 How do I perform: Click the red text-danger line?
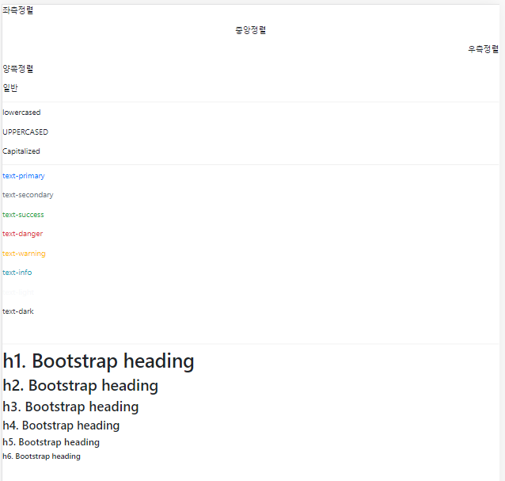click(x=22, y=234)
